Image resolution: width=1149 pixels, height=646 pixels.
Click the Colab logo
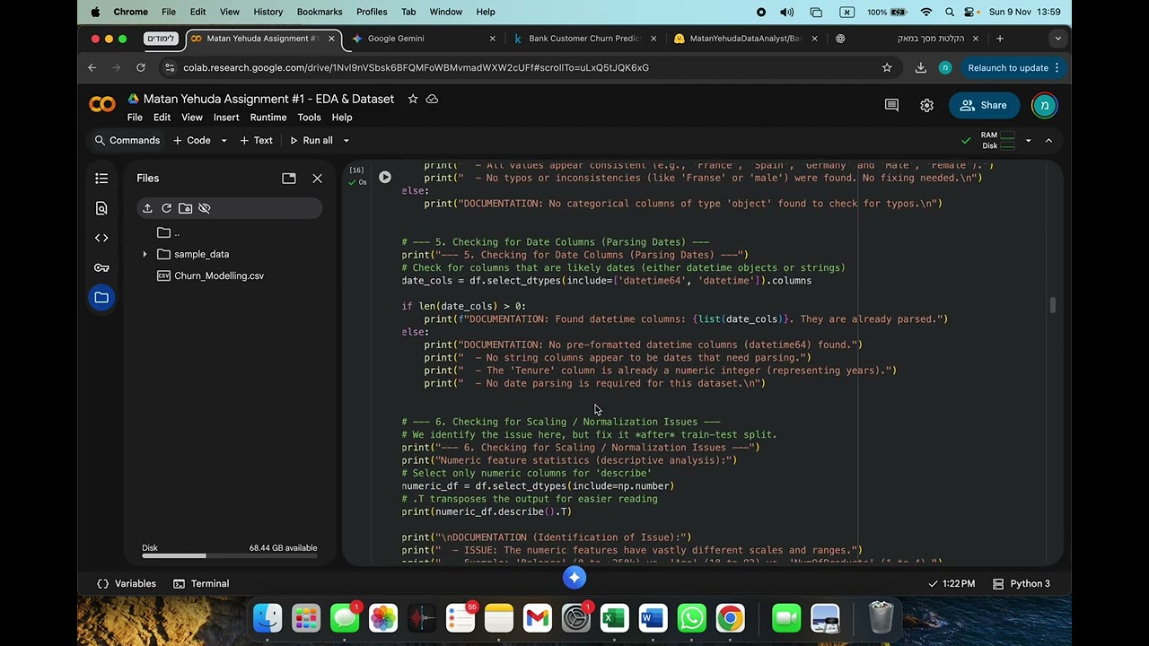coord(102,105)
